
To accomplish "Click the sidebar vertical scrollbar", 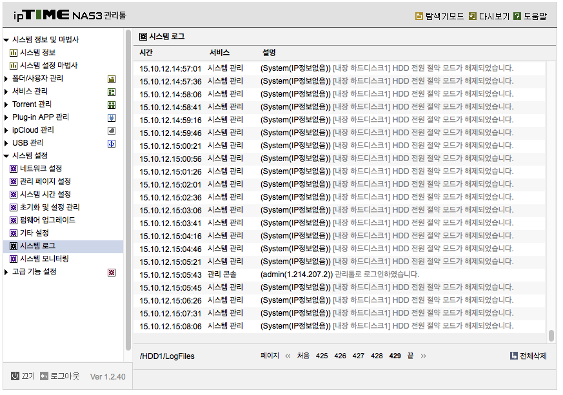I will [x=128, y=190].
